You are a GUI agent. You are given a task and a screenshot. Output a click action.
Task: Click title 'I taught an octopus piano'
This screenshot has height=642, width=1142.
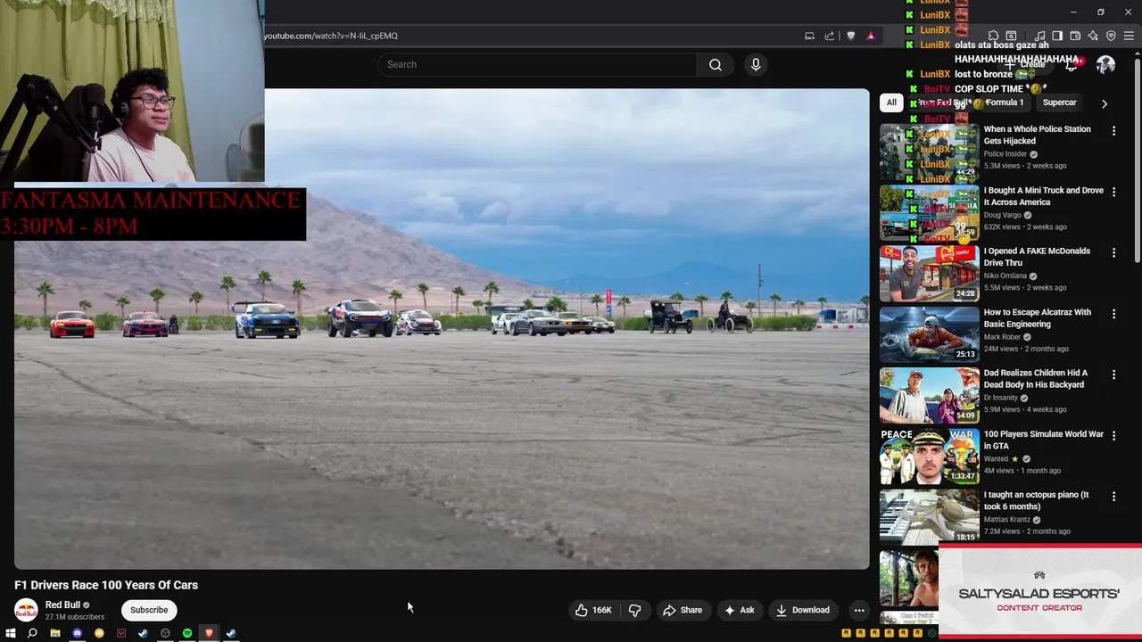[1036, 501]
